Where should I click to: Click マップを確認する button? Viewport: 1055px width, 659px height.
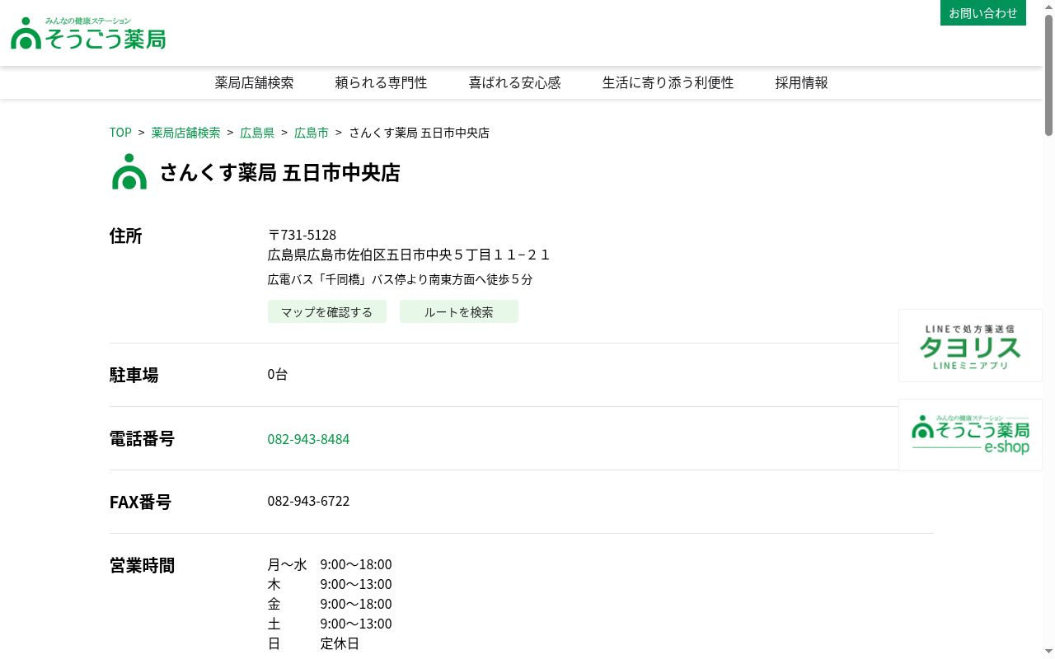click(327, 312)
